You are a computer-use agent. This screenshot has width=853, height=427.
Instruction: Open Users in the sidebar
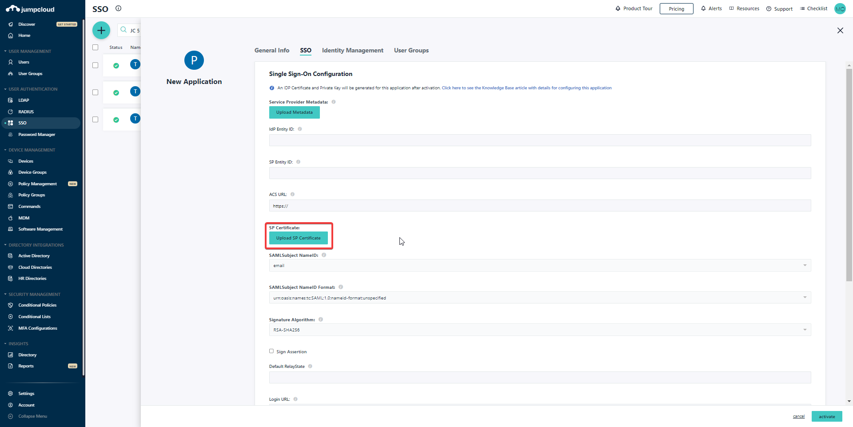click(x=24, y=62)
